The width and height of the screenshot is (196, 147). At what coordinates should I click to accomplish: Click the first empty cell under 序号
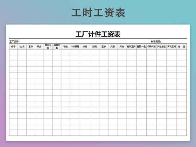[13, 52]
